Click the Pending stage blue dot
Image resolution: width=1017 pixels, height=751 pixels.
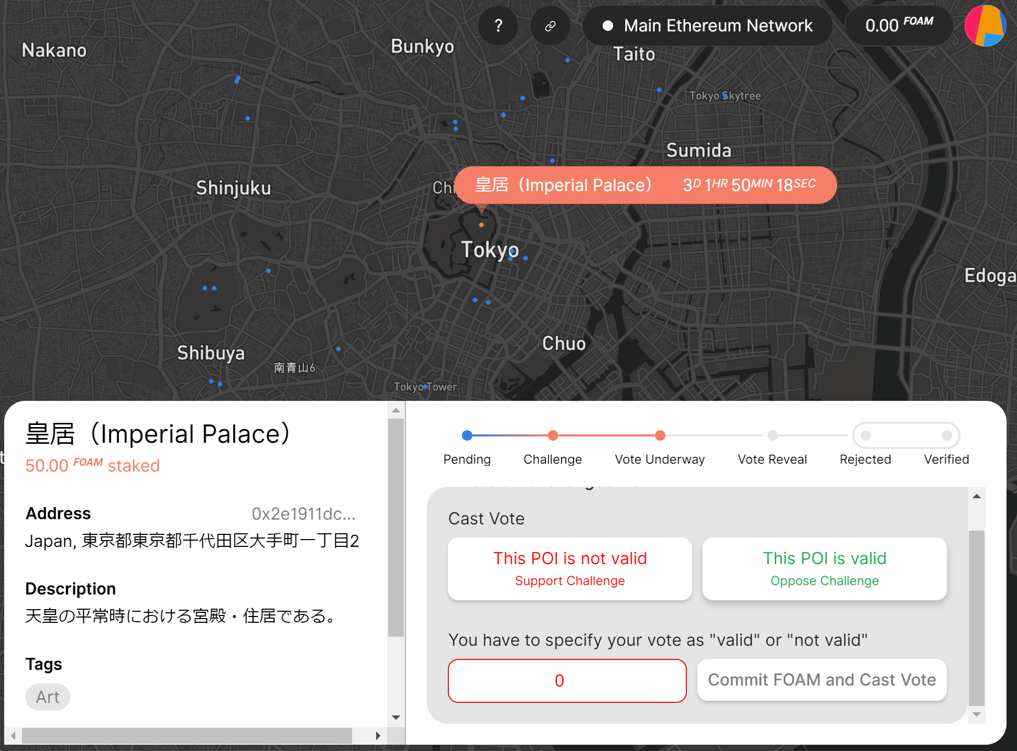click(467, 435)
